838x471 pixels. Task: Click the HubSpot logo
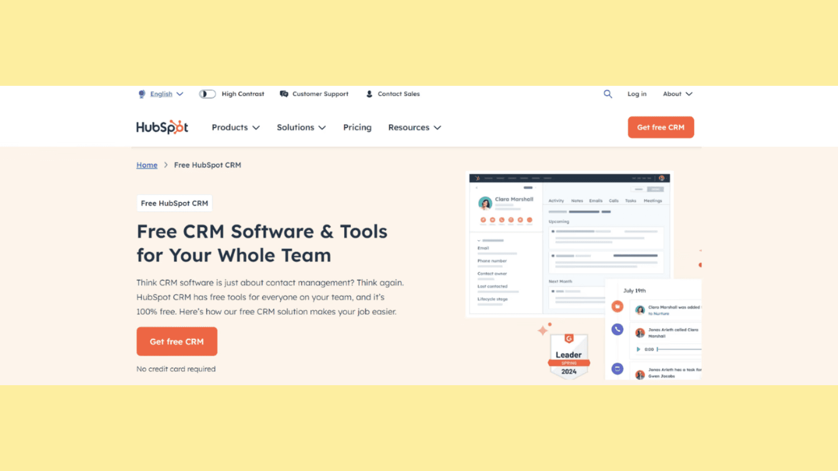162,127
